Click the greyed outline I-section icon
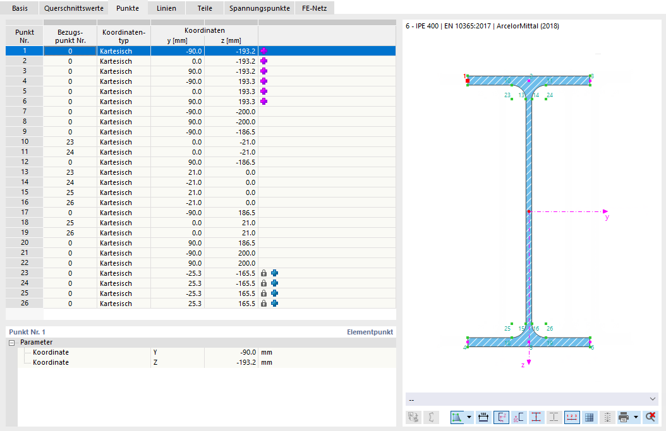This screenshot has height=431, width=666. coord(554,417)
